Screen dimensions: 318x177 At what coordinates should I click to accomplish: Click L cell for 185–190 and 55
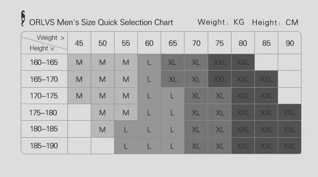tap(126, 146)
